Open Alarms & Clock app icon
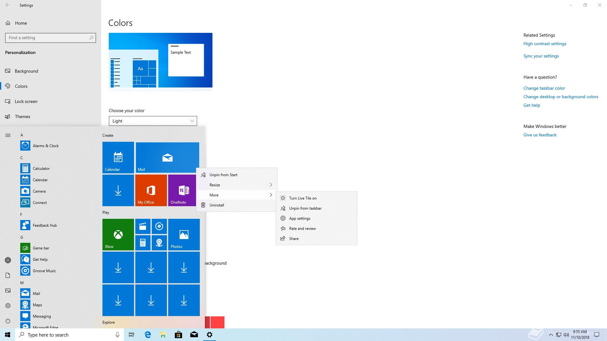The width and height of the screenshot is (607, 341). [x=25, y=146]
